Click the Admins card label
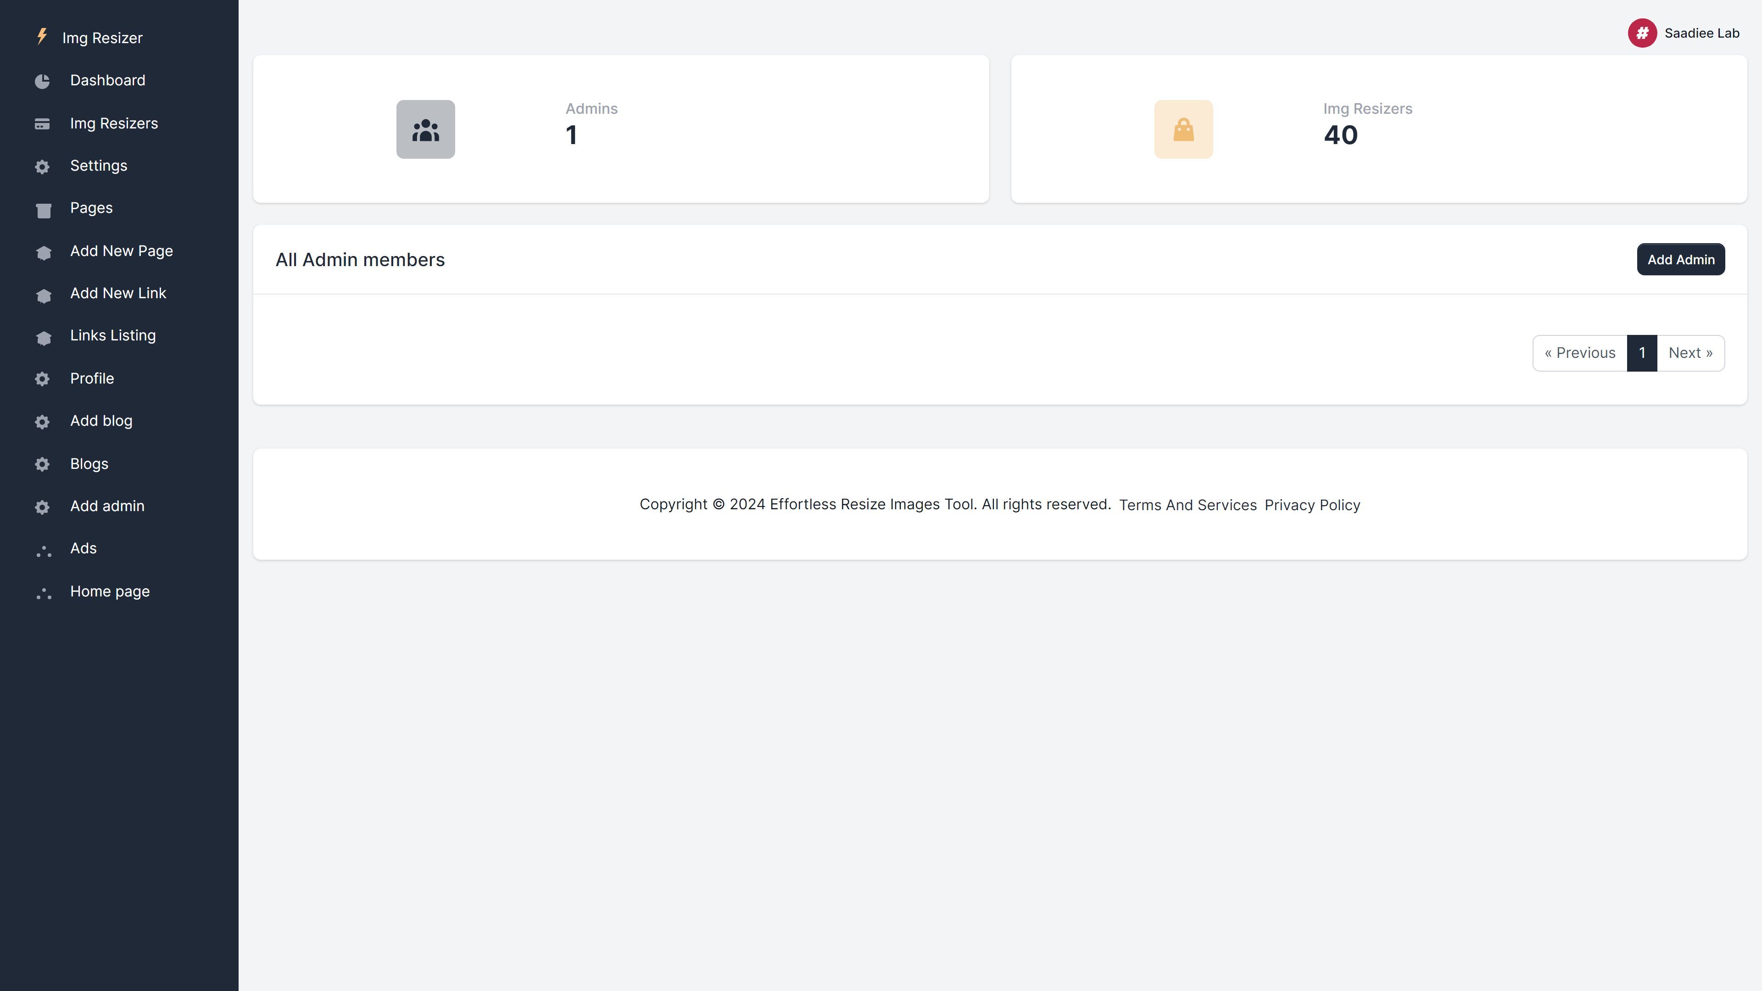 click(x=591, y=109)
